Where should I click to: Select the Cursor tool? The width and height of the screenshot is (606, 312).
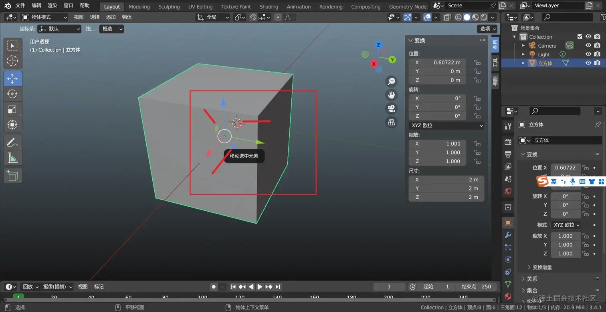pos(12,61)
